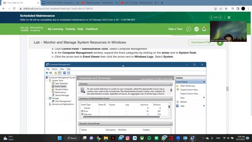Close the Cisco Skills For All tab
The image size is (252, 142).
pyautogui.click(x=38, y=3)
